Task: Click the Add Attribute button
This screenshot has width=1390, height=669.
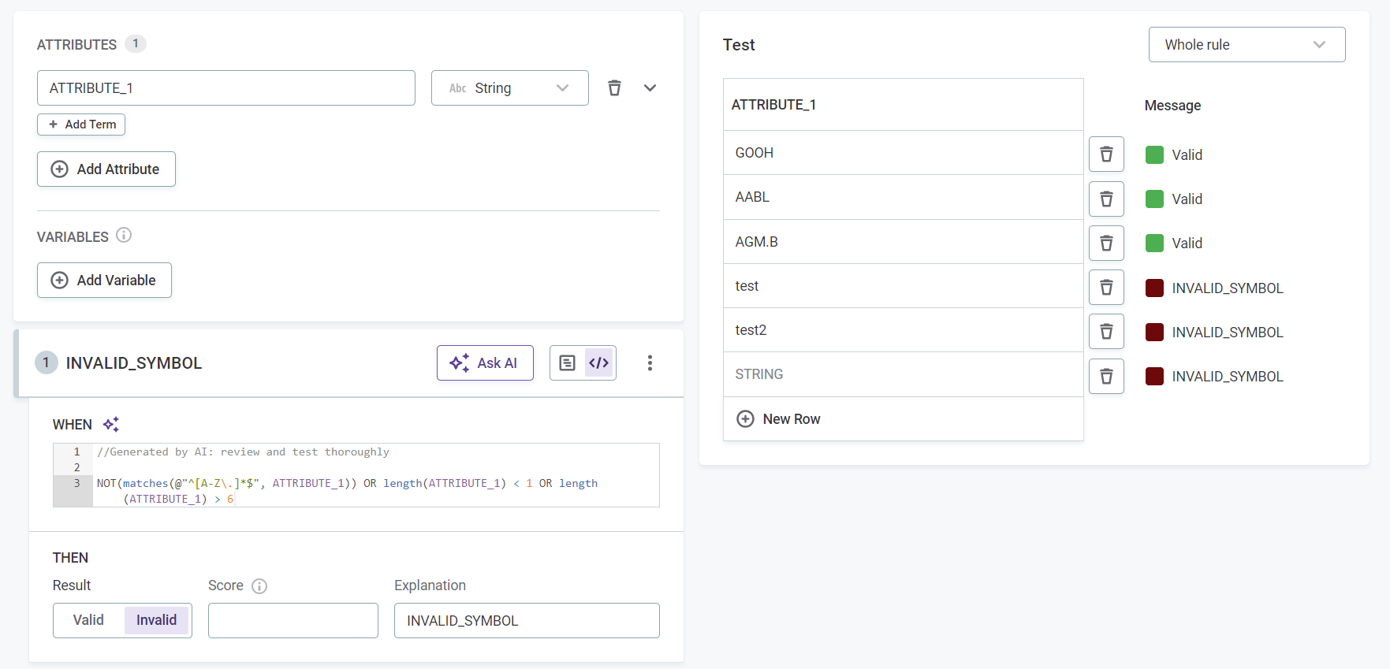Action: pyautogui.click(x=106, y=169)
